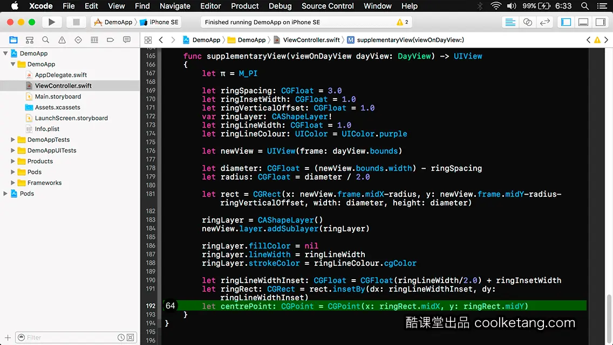
Task: Switch to the Version editor
Action: click(x=544, y=22)
